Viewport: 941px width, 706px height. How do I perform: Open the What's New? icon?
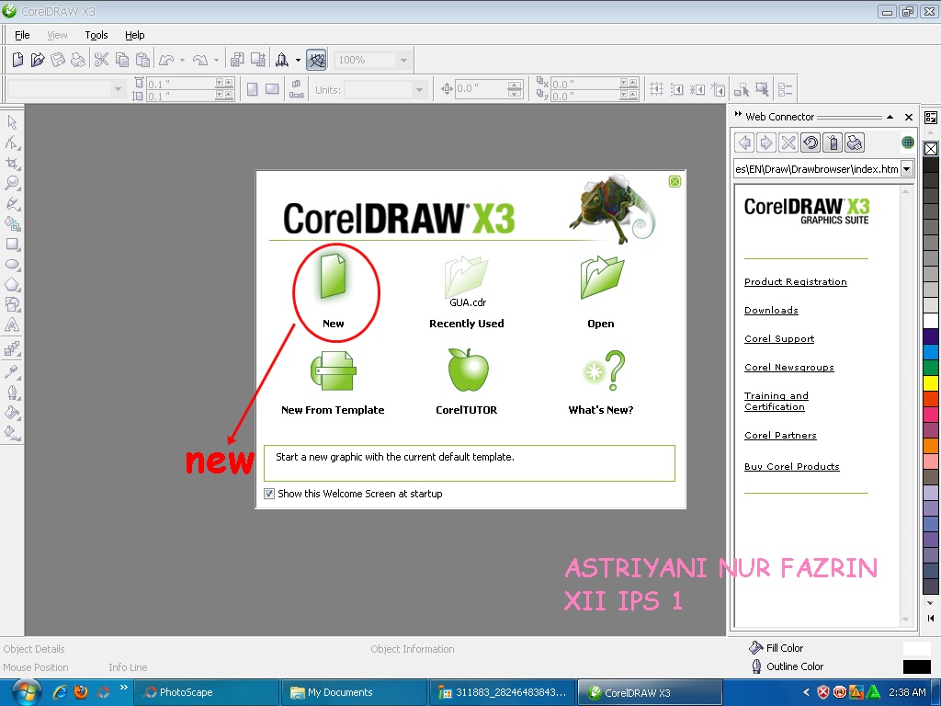coord(605,370)
